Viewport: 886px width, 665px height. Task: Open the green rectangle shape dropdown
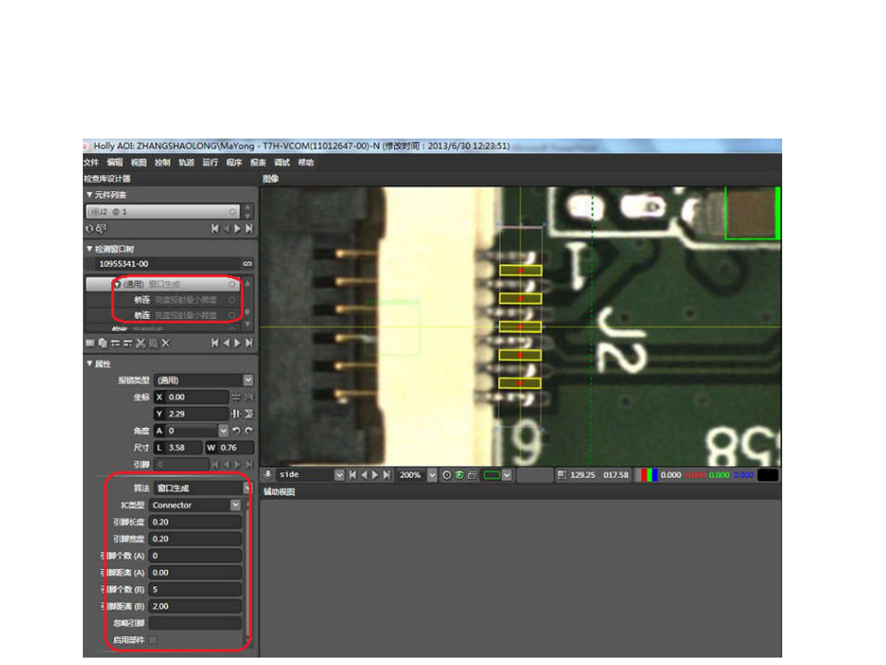pyautogui.click(x=507, y=475)
